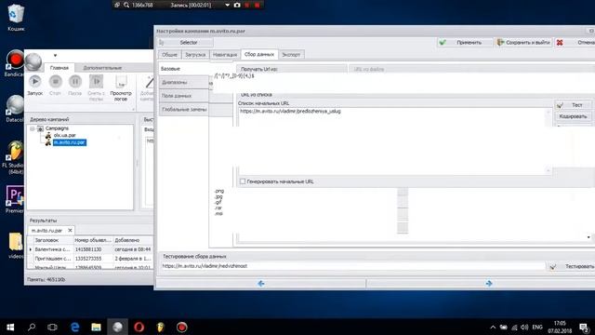
Task: Close the m.avito.ru.par results tab
Action: (70, 230)
